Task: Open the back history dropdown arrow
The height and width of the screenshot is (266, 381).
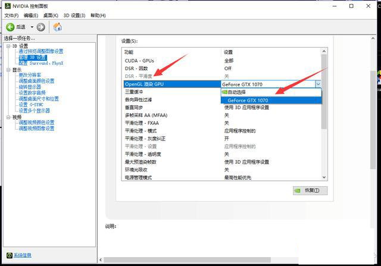Action: tap(32, 27)
